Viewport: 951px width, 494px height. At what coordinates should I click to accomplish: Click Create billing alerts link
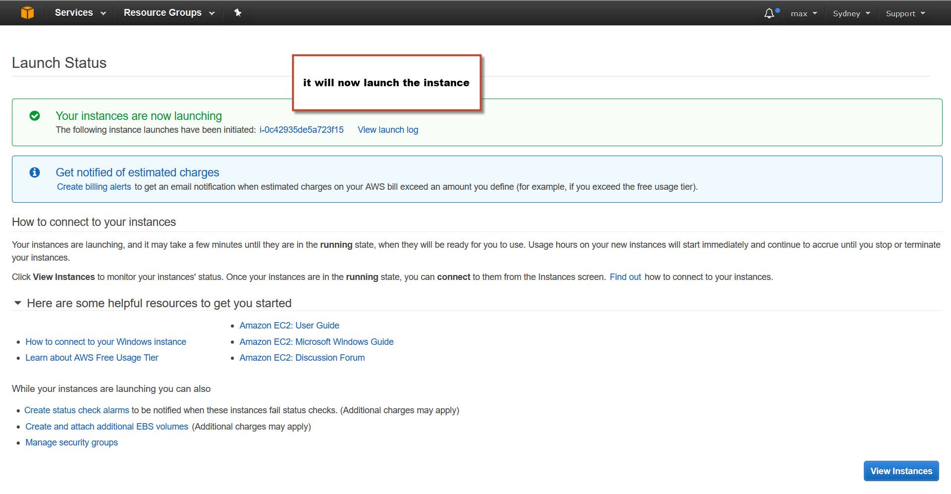tap(94, 187)
